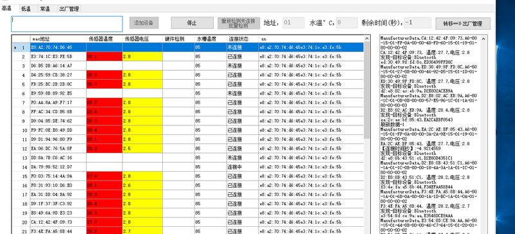Select mac cell E8:49:6A:9D:E3:23

pos(58,213)
